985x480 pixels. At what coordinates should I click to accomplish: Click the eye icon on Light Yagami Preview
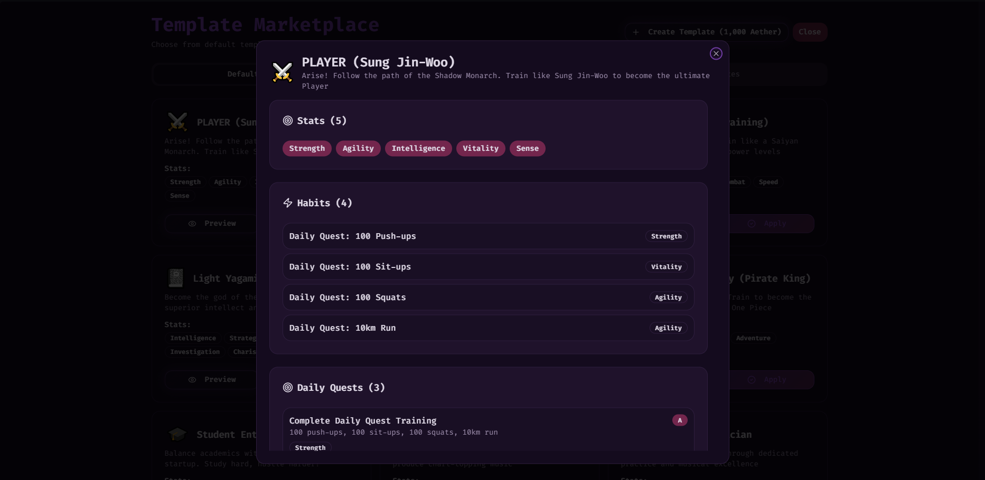pos(192,380)
